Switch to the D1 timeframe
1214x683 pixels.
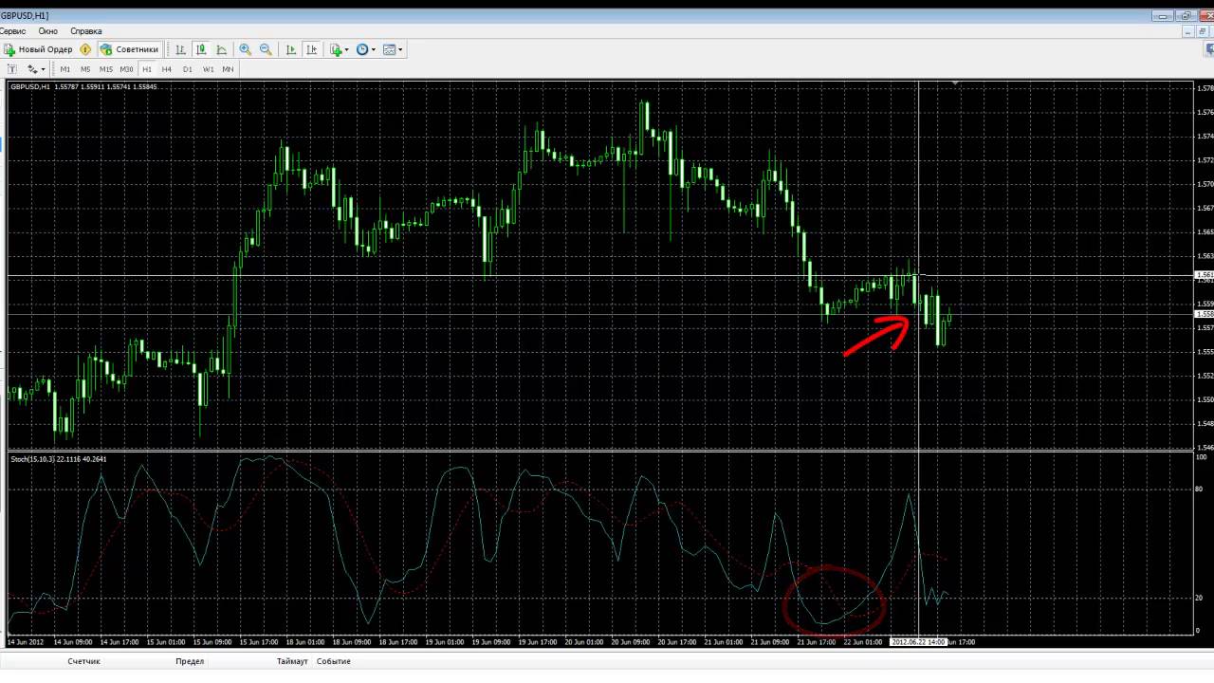point(187,69)
